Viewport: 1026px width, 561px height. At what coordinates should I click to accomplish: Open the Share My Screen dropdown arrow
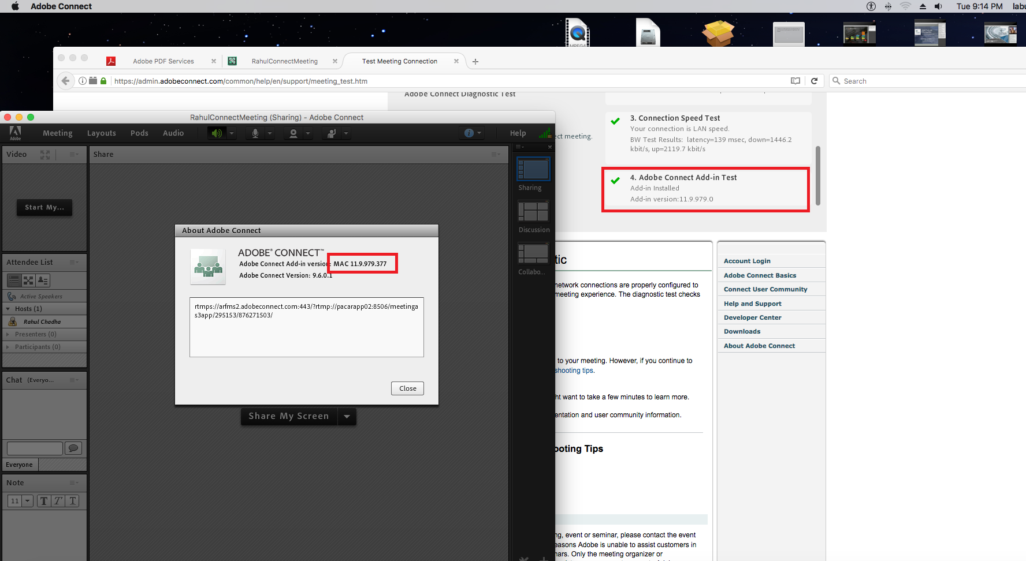[347, 416]
